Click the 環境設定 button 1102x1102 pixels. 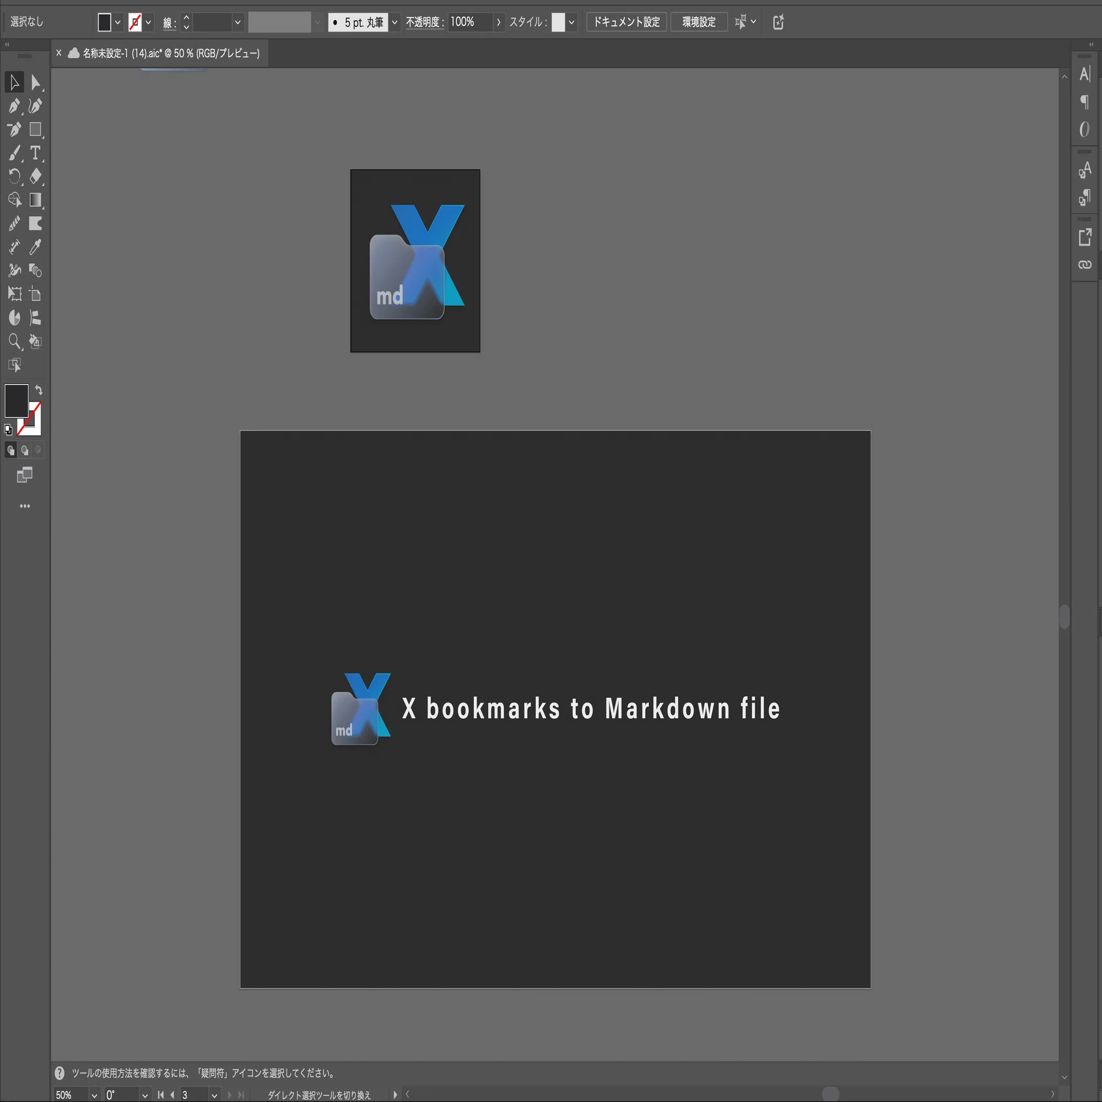click(x=699, y=22)
